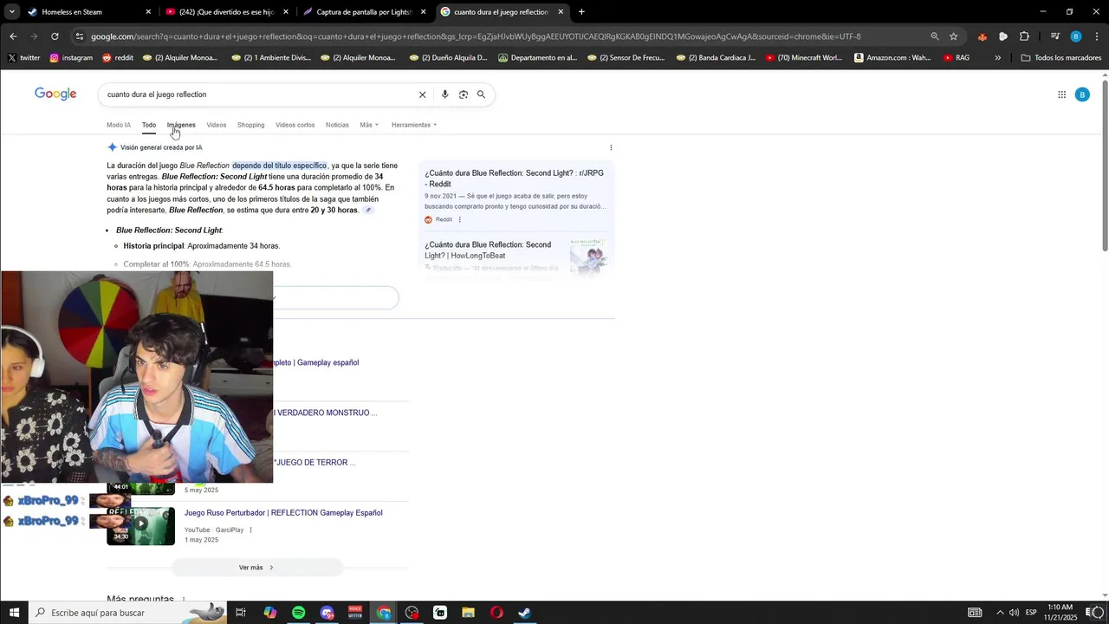Switch to Videos cortos tab
The image size is (1109, 624).
click(295, 125)
